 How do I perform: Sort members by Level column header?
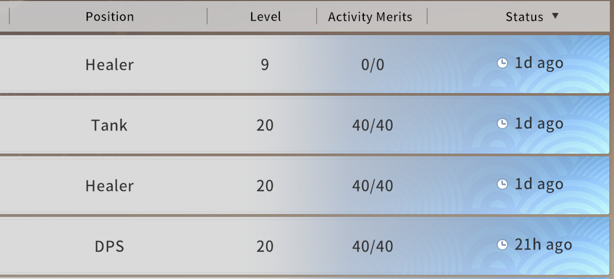point(265,17)
